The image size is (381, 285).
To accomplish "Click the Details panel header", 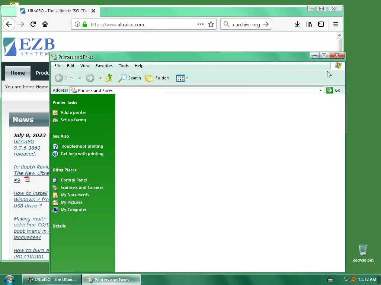I will [59, 226].
